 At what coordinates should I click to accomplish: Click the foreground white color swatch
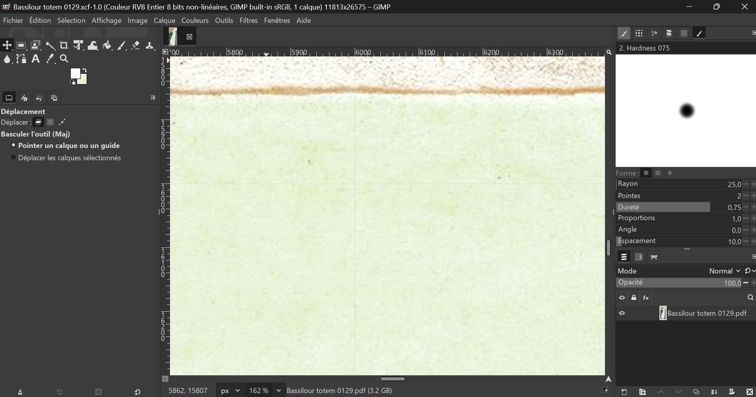click(x=75, y=73)
